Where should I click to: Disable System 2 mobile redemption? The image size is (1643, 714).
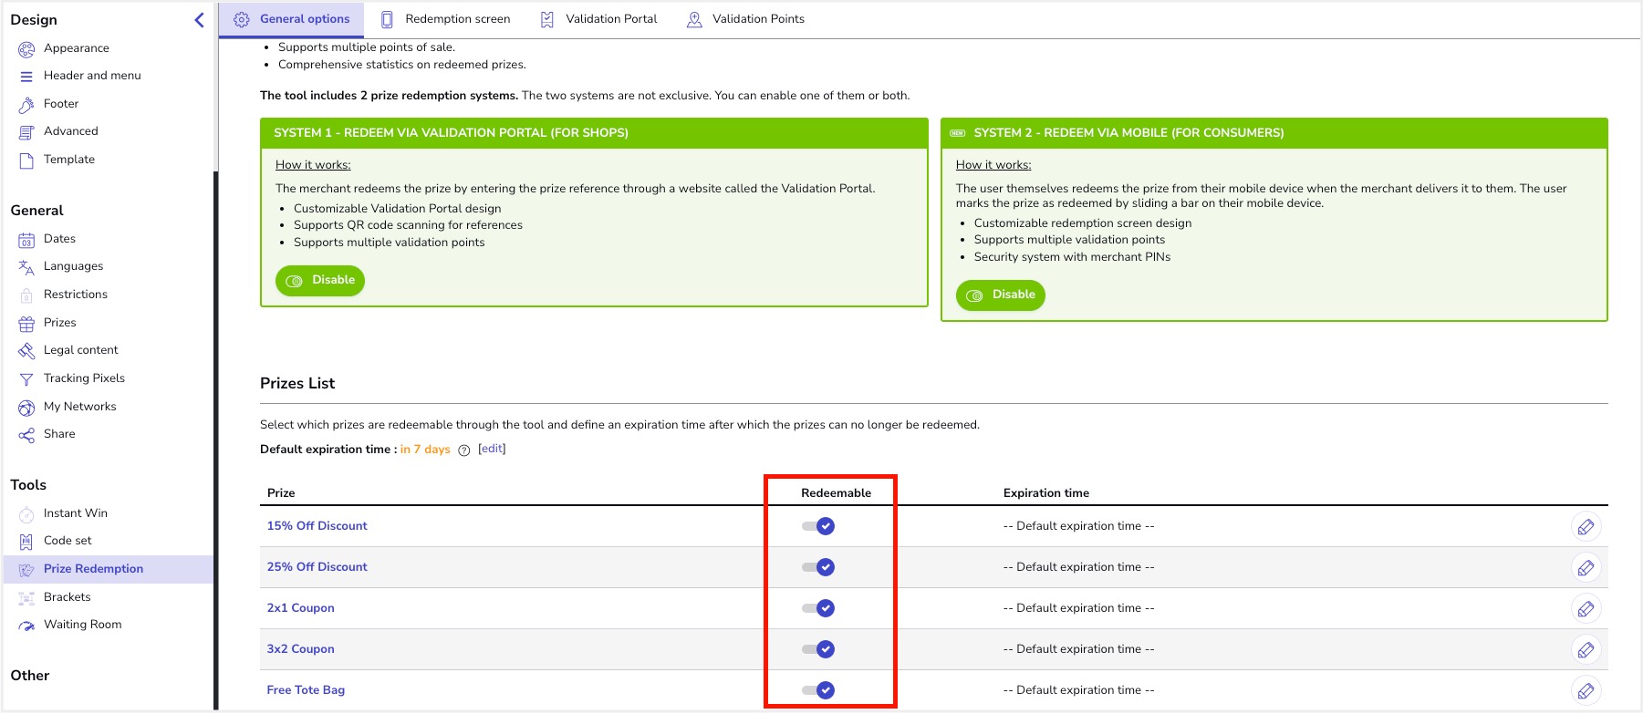coord(1000,295)
